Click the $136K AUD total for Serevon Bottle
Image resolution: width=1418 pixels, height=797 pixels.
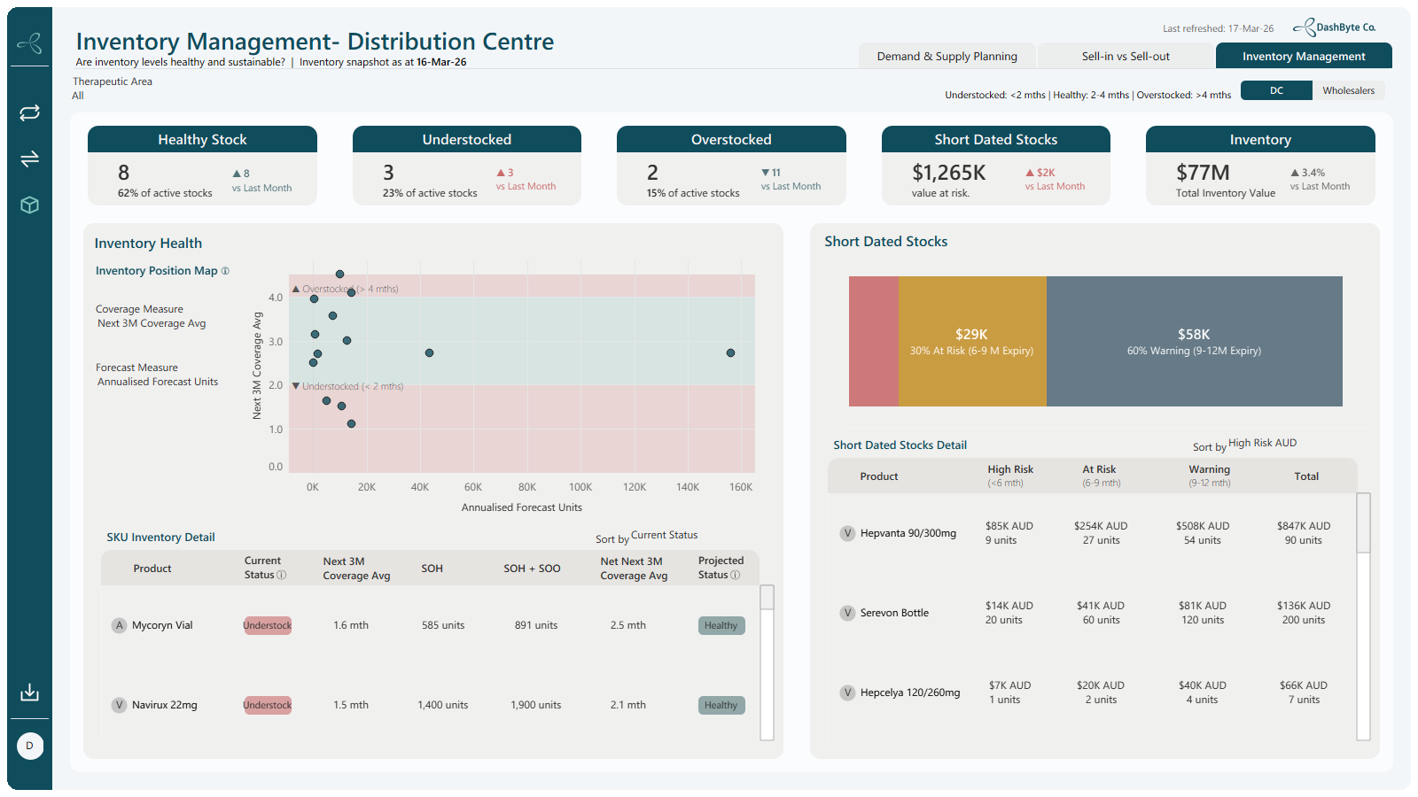point(1303,606)
